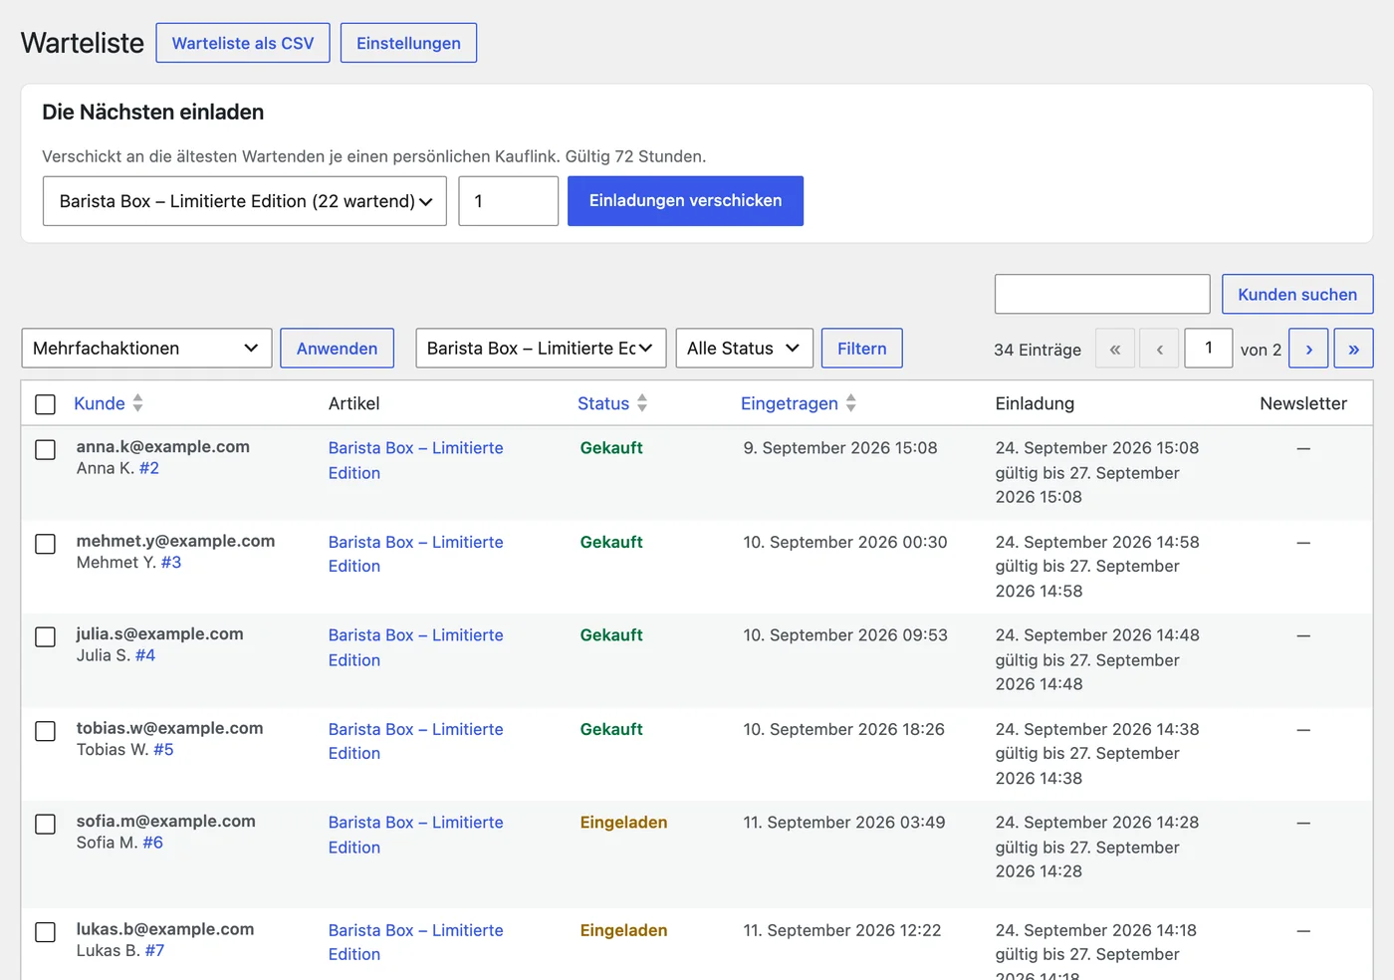The image size is (1394, 980).
Task: Open Sofia M. customer link #6
Action: [x=152, y=843]
